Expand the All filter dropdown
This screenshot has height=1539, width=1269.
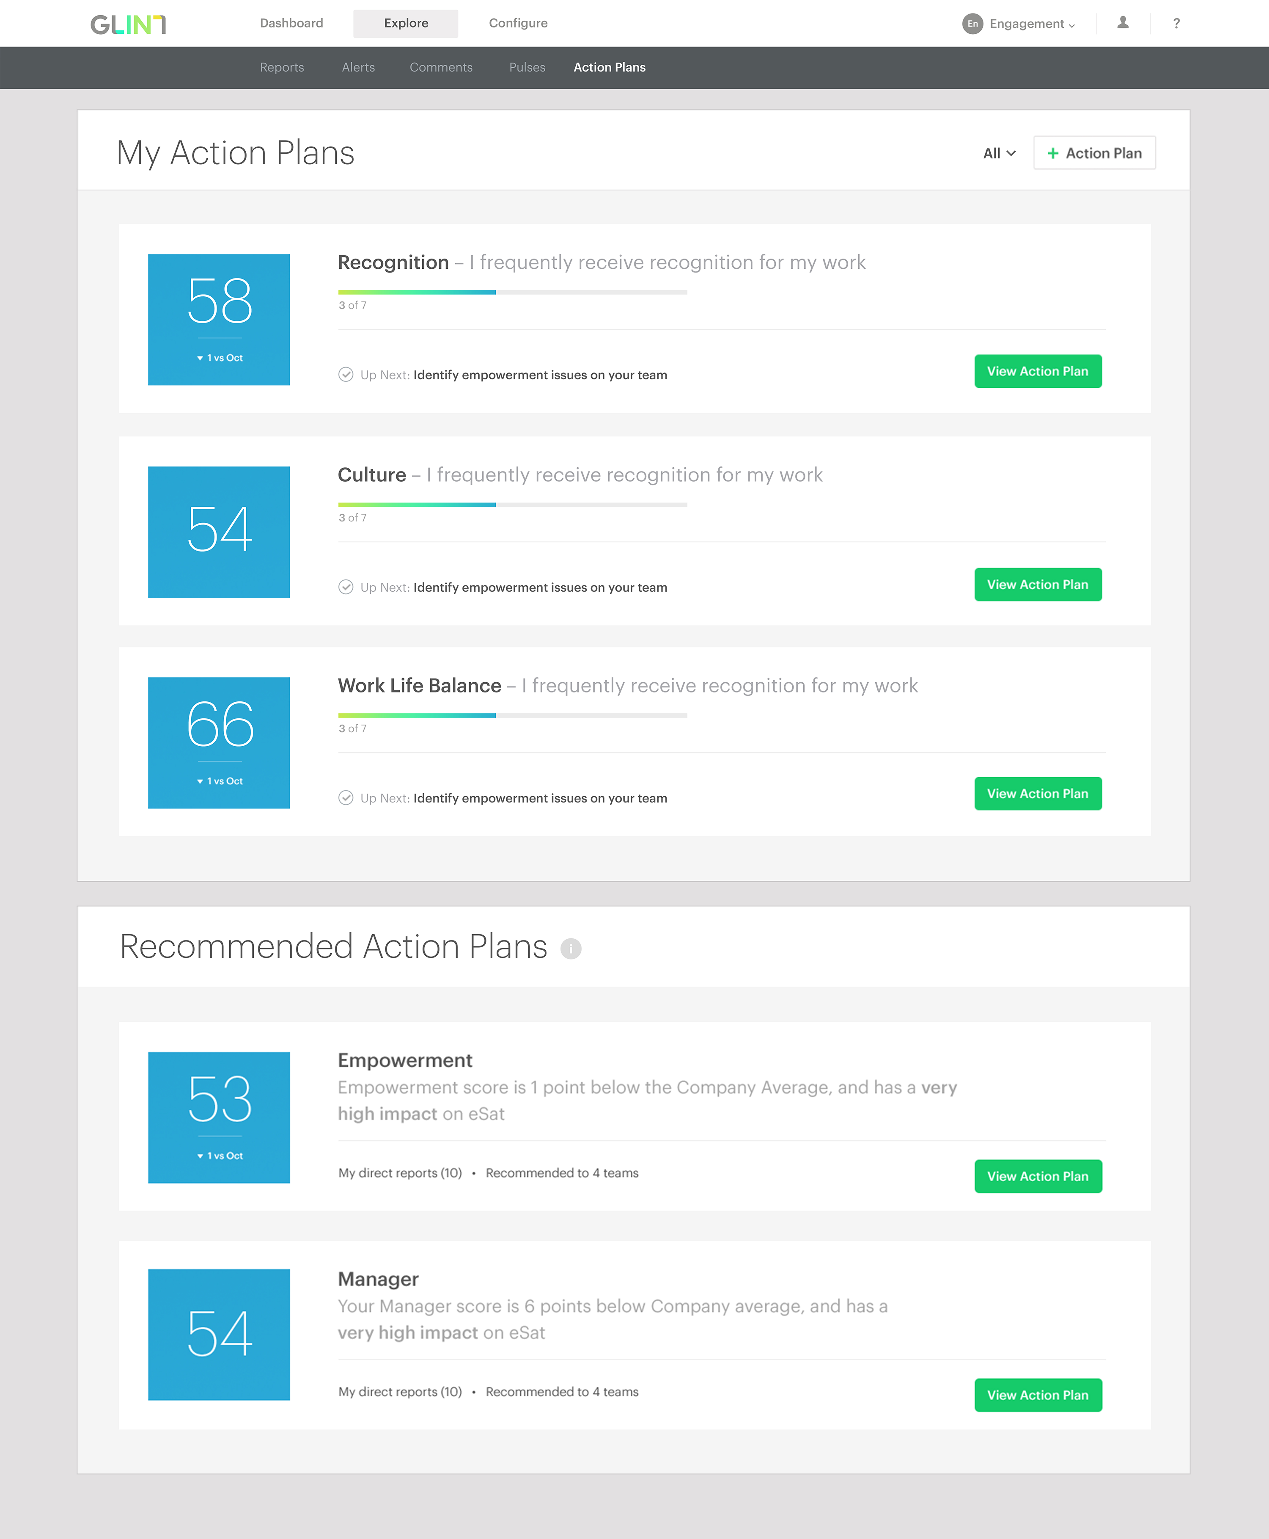[999, 154]
